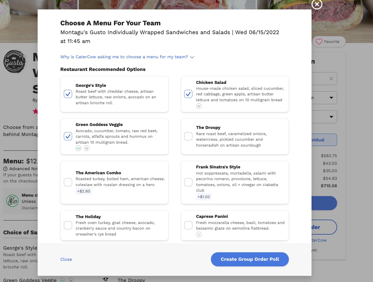Click the N badge under Chicken Salad

coord(199,106)
